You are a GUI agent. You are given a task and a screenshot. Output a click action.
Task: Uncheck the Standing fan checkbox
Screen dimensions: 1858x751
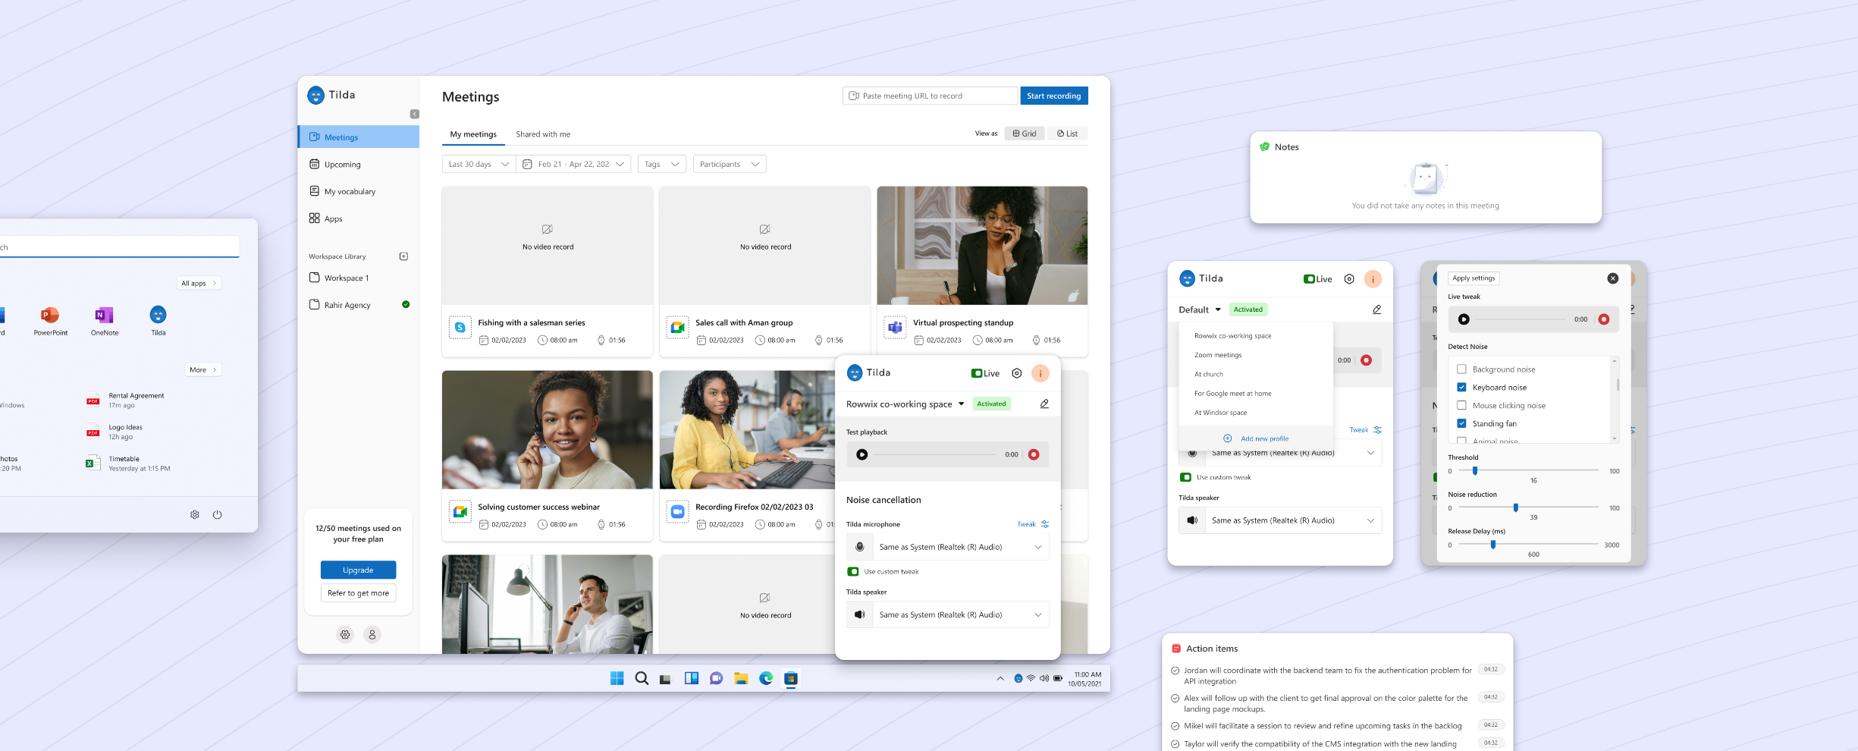[1461, 424]
